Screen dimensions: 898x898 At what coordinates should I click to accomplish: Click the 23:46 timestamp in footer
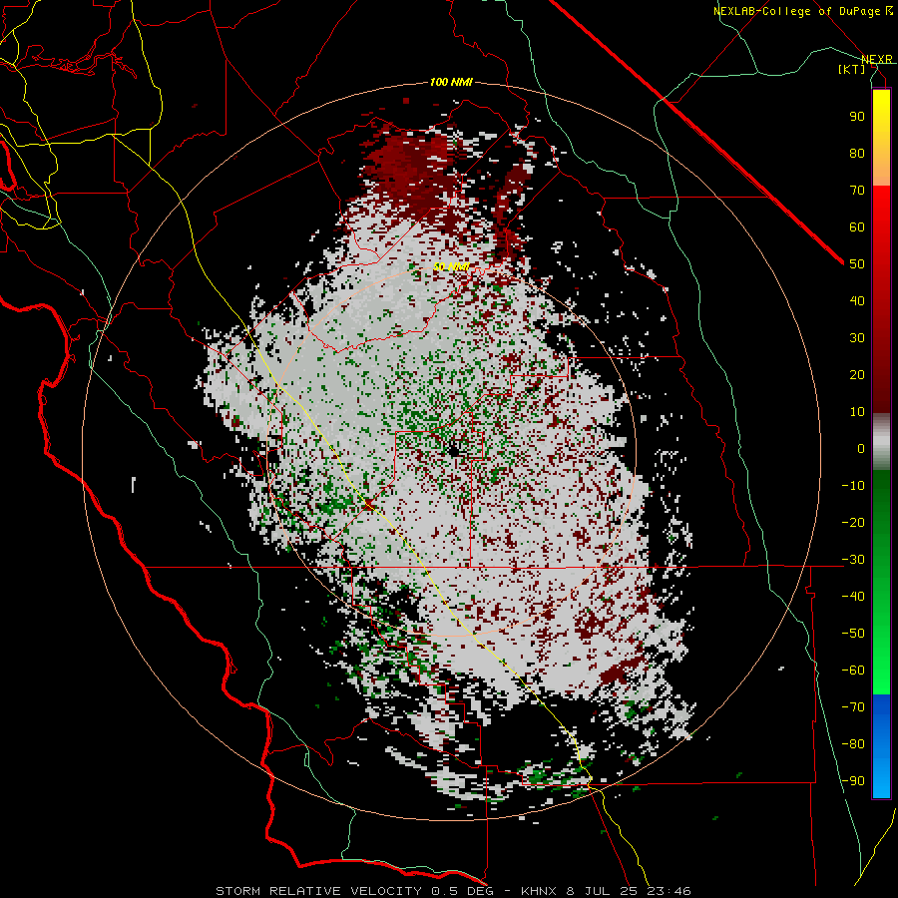coord(669,891)
